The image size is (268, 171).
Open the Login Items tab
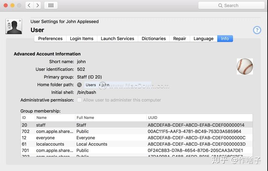pos(82,38)
